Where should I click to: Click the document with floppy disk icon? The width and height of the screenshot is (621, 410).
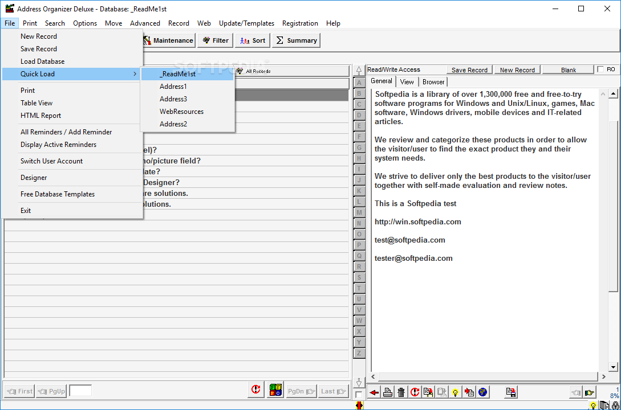pyautogui.click(x=511, y=392)
